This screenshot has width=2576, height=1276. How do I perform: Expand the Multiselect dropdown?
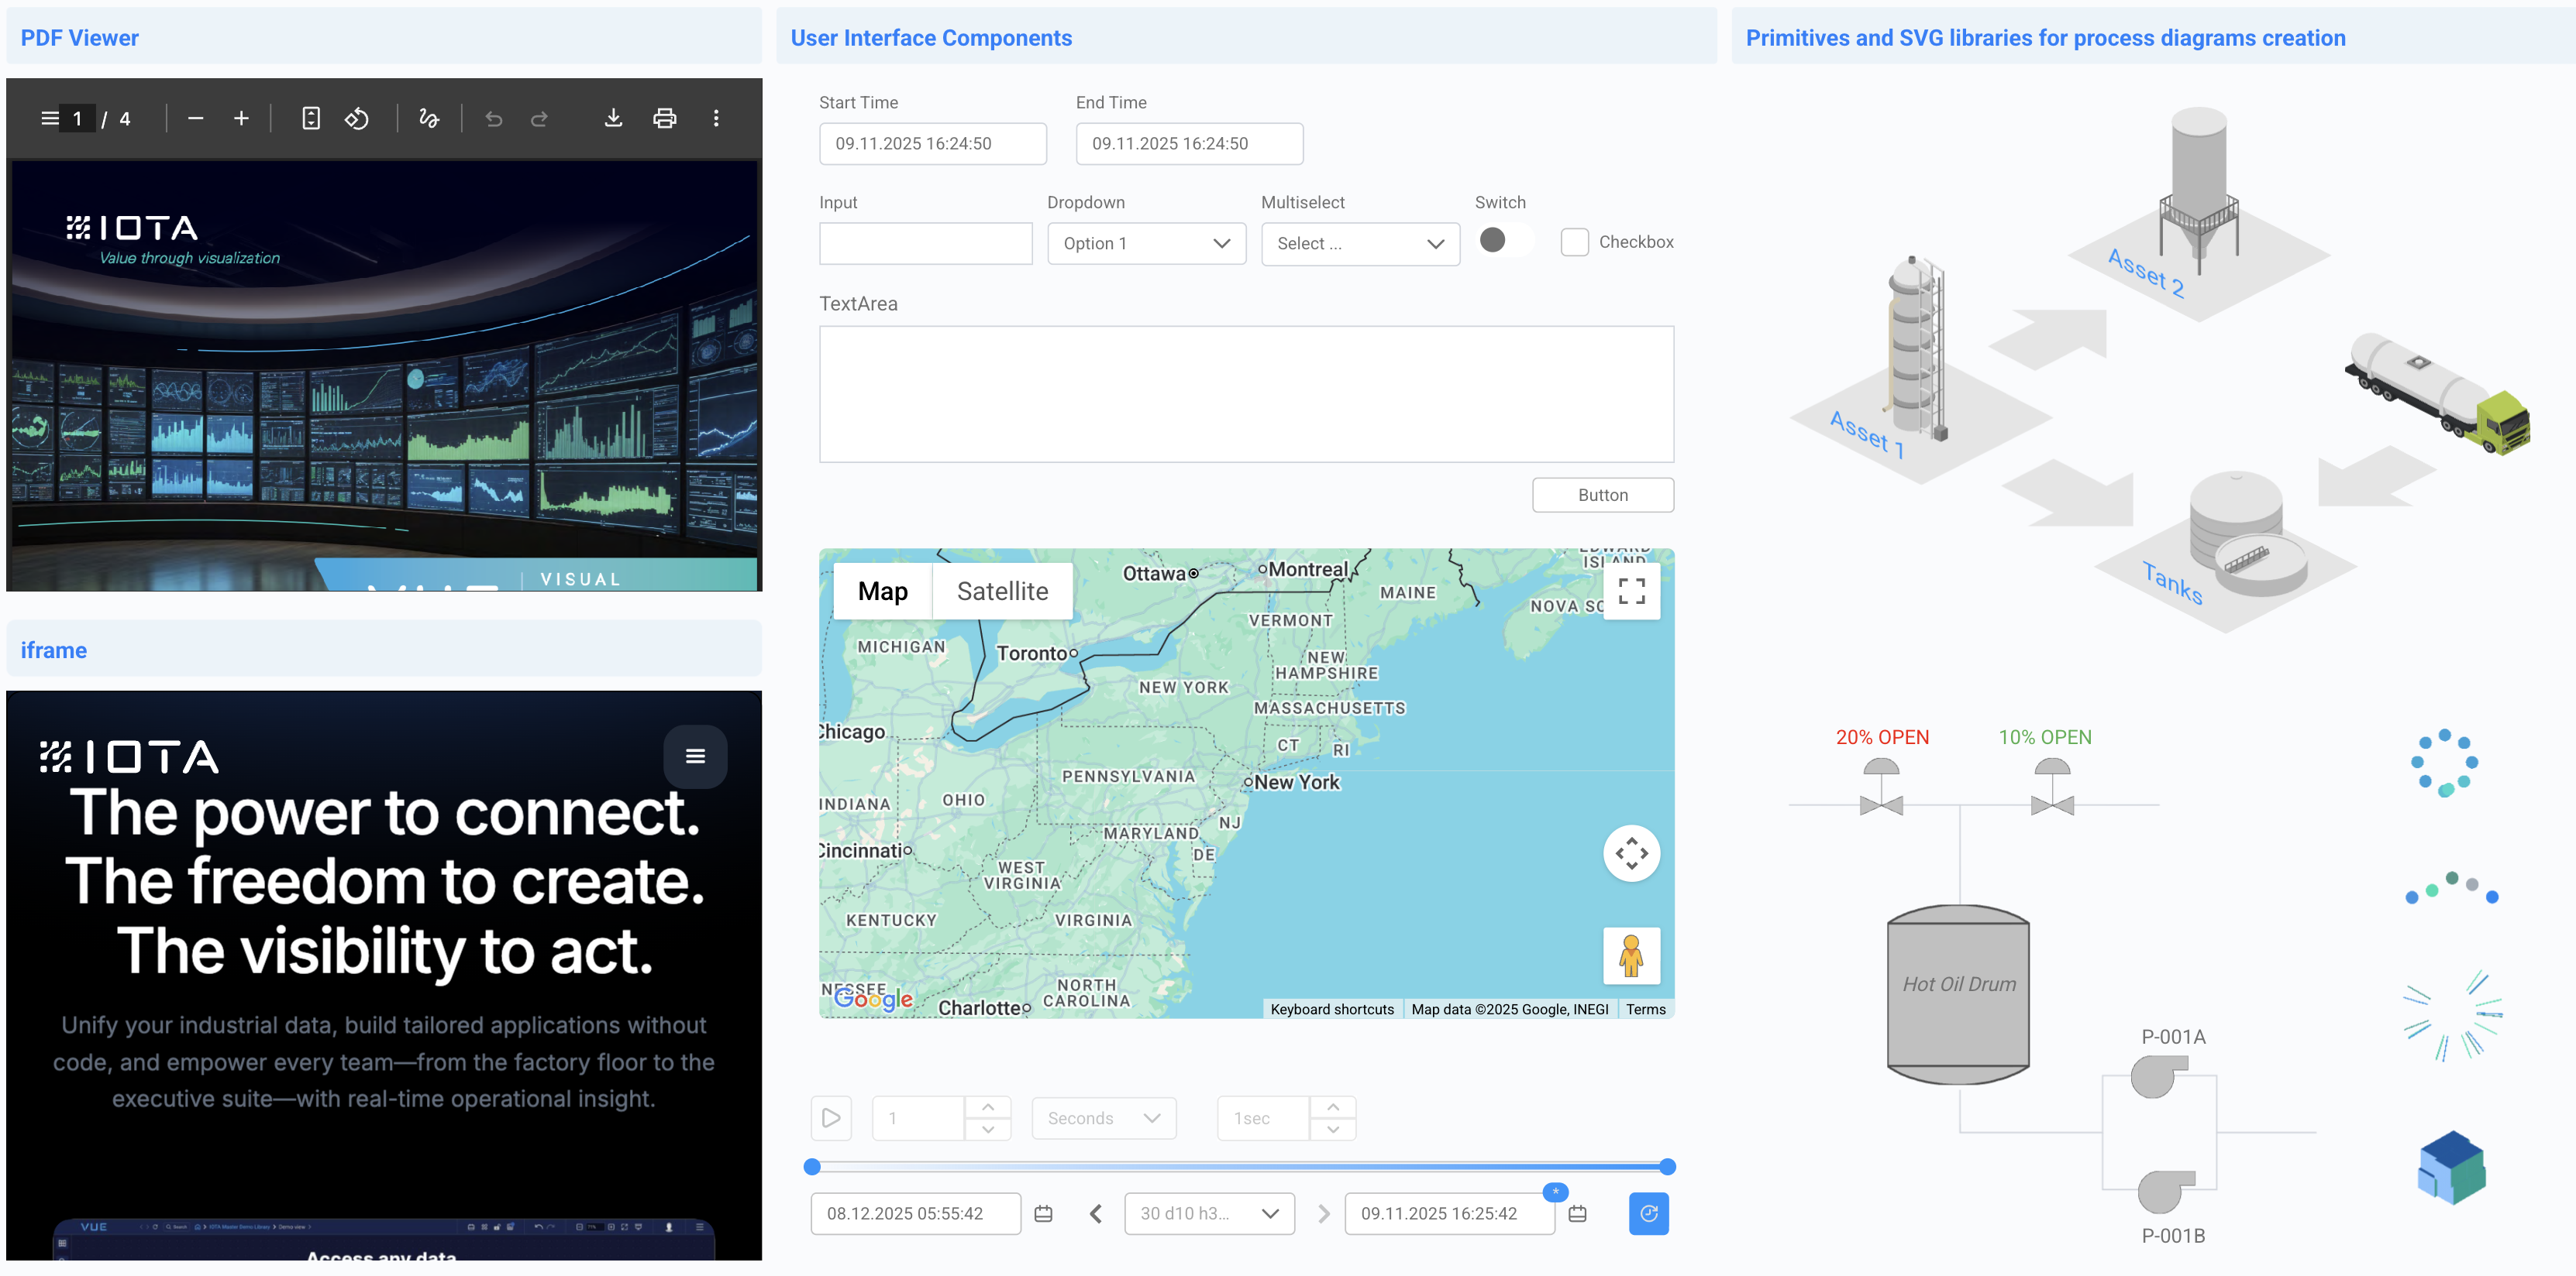tap(1360, 244)
